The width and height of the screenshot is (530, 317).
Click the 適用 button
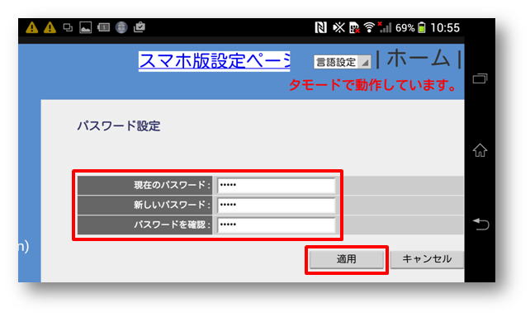(x=347, y=259)
